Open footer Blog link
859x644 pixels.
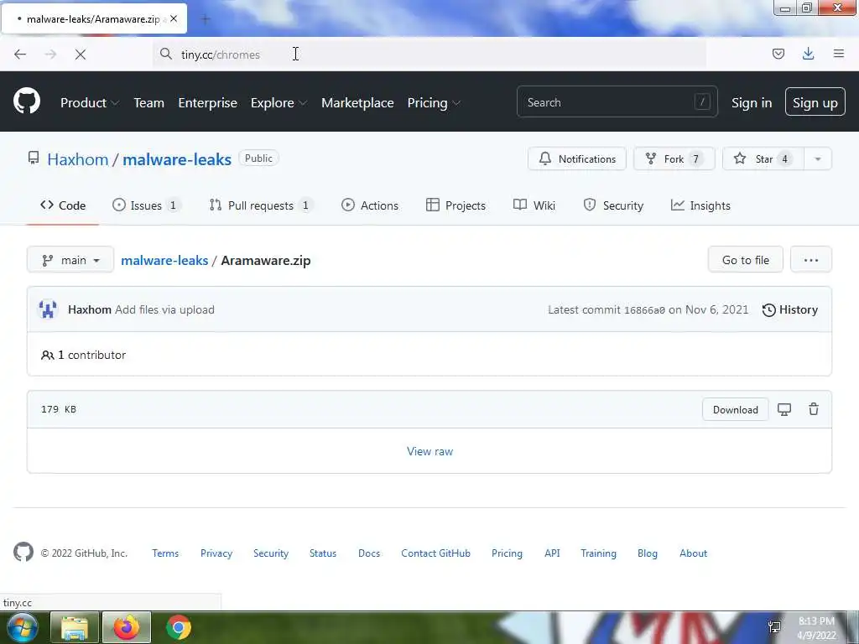(648, 553)
